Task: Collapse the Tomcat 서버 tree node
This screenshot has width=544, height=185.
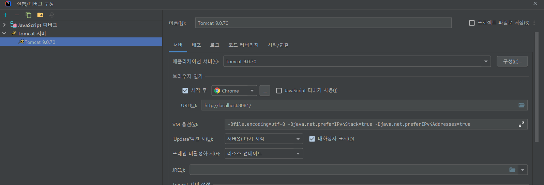Action: coord(4,33)
